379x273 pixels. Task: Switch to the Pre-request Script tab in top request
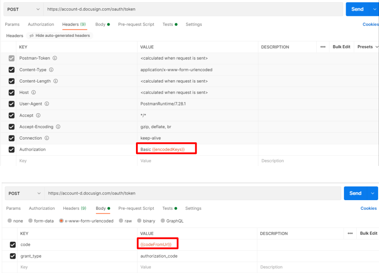(136, 25)
